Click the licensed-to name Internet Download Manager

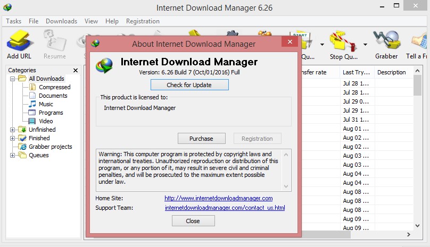coord(140,108)
